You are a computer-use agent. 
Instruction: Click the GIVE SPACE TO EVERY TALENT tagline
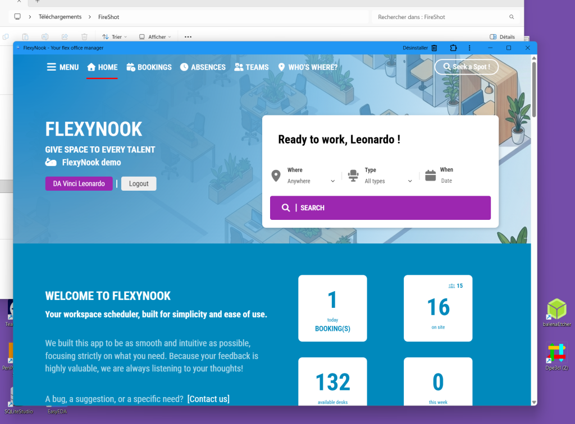point(100,149)
